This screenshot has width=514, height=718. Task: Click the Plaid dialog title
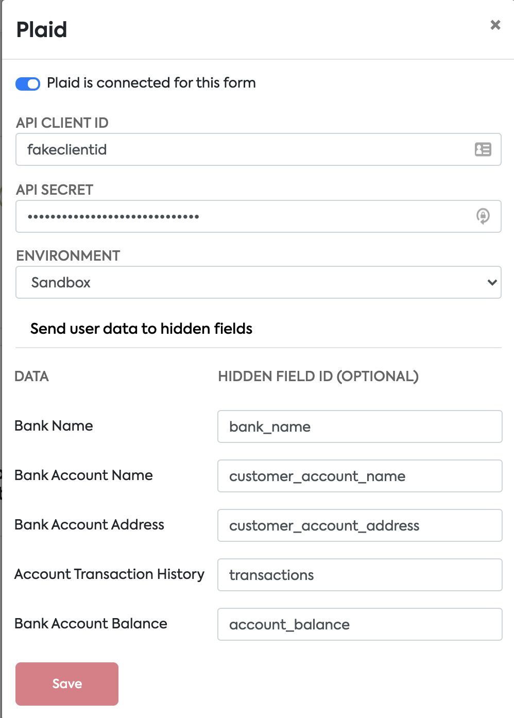click(42, 30)
